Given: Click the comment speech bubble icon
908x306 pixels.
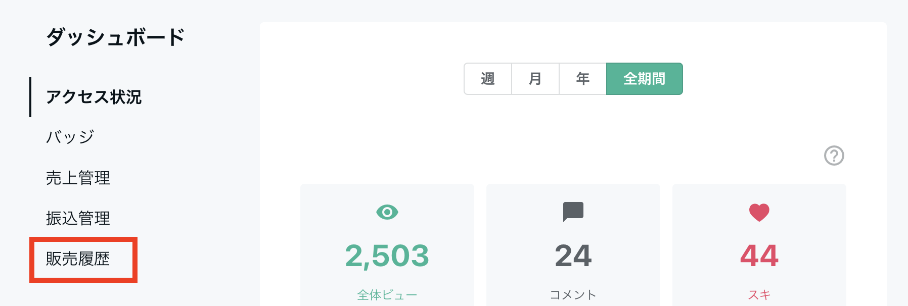Looking at the screenshot, I should (573, 212).
